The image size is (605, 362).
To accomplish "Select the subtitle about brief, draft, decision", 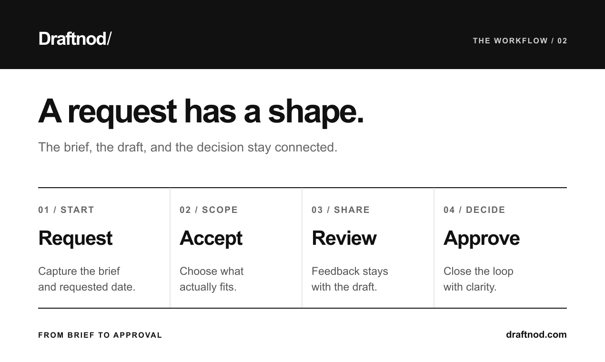I will pos(188,147).
